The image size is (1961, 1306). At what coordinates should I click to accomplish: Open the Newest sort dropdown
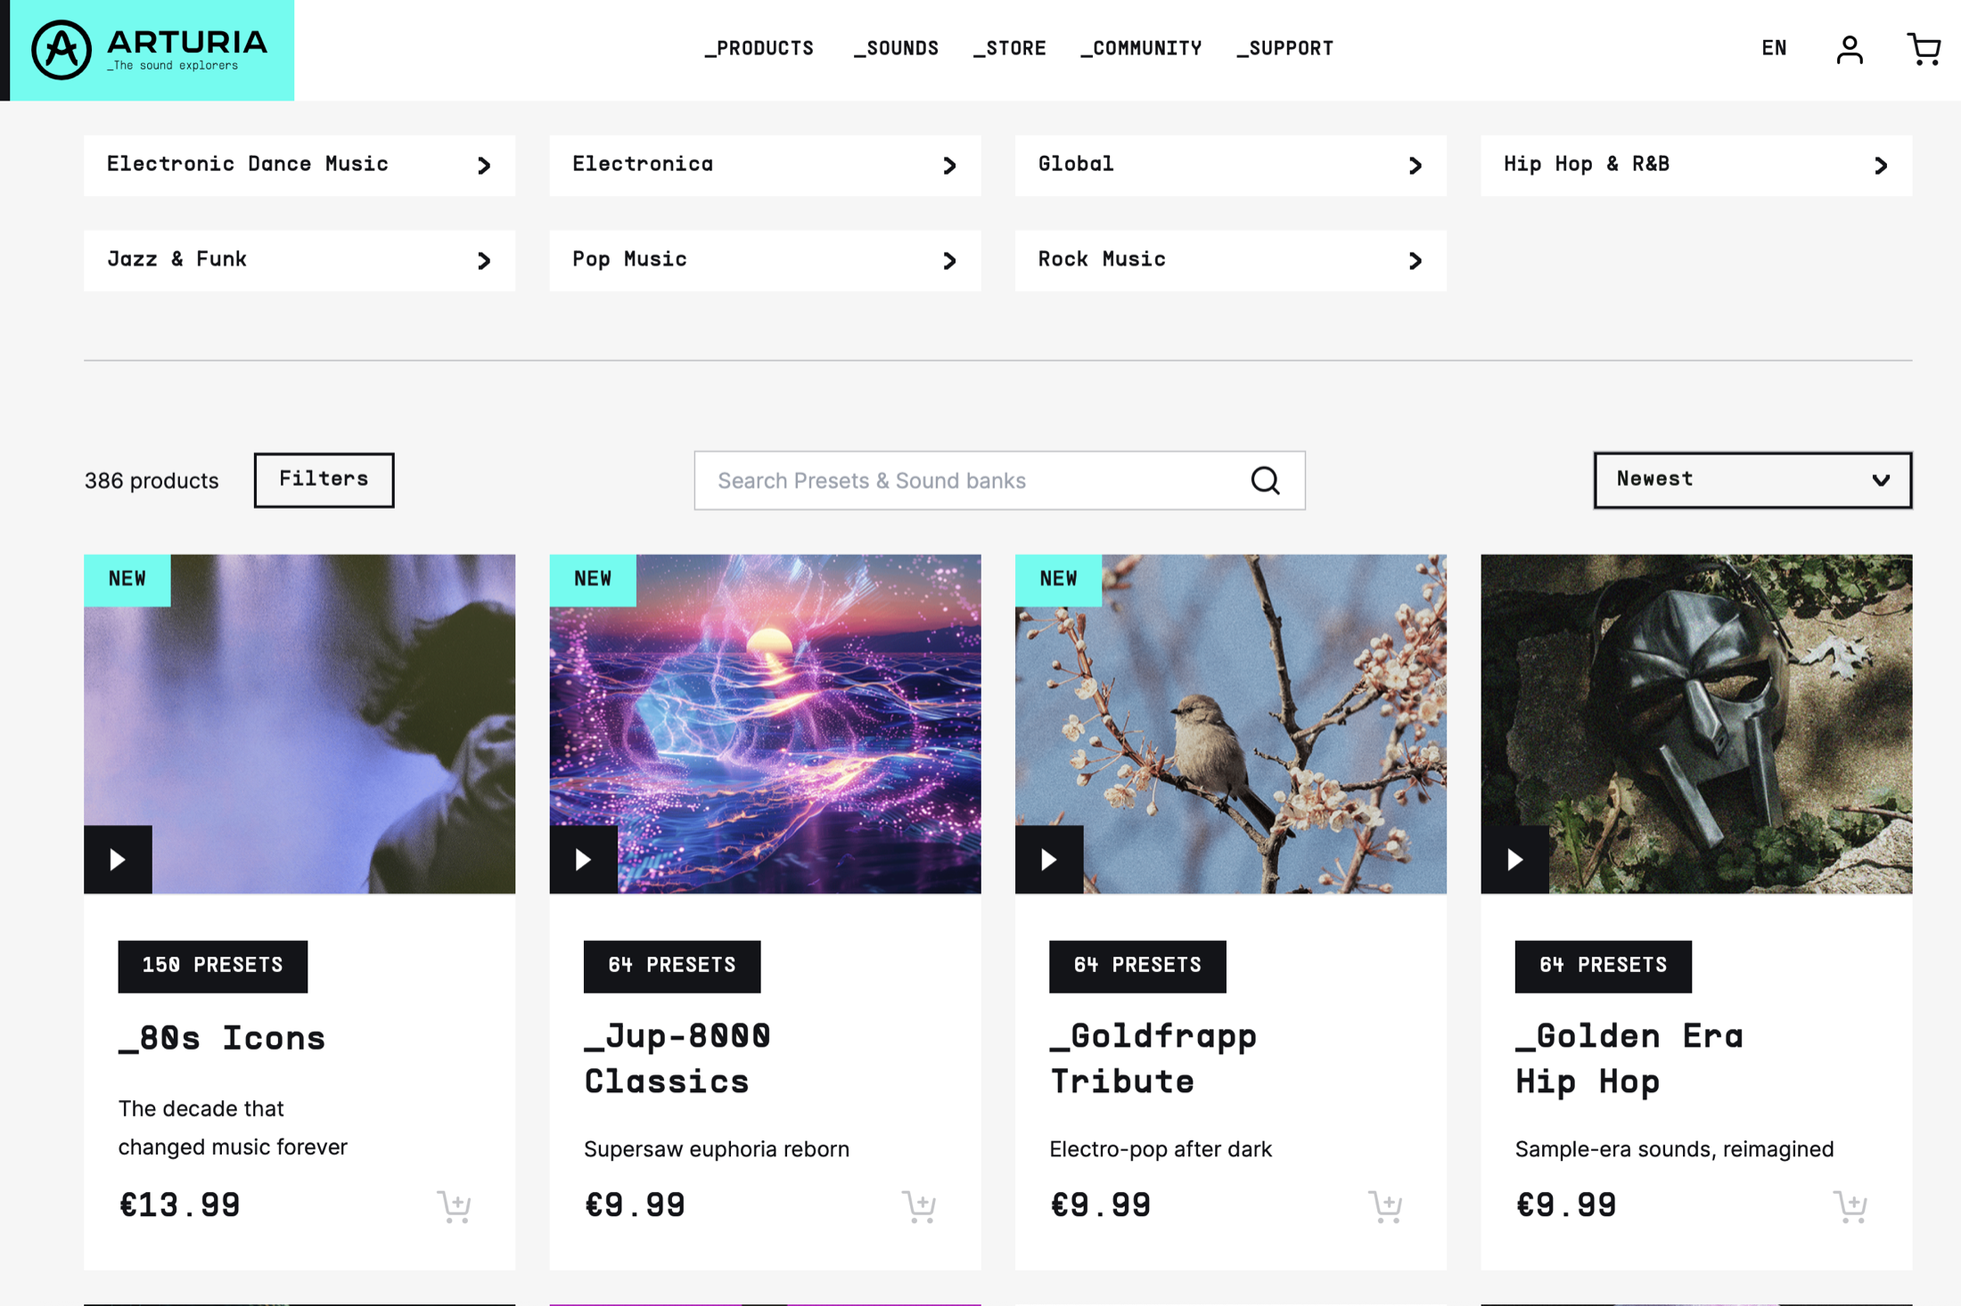point(1752,480)
